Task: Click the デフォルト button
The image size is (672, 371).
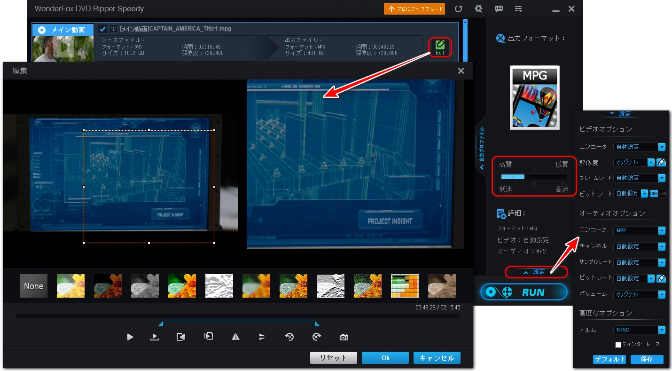Action: (x=609, y=359)
